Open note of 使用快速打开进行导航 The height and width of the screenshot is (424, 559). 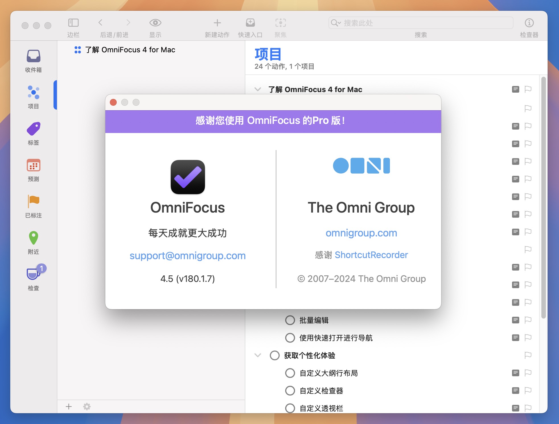coord(515,338)
